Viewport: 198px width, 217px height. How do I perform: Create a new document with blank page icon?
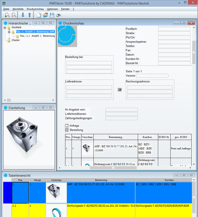(x=39, y=15)
